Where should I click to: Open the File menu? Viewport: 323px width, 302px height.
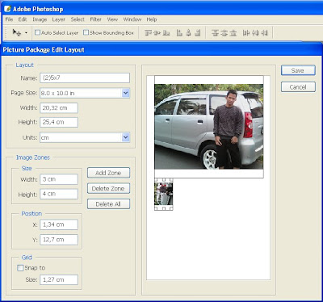(9, 19)
